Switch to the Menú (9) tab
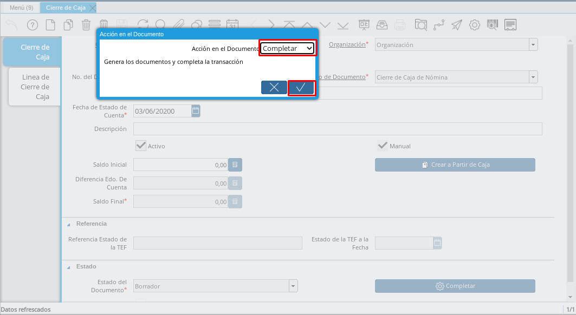 coord(21,8)
